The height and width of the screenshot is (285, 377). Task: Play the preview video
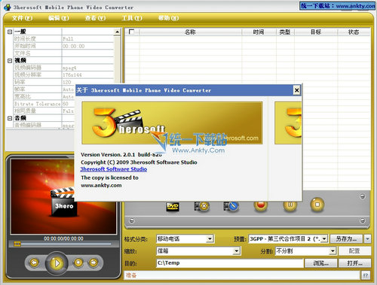[57, 263]
